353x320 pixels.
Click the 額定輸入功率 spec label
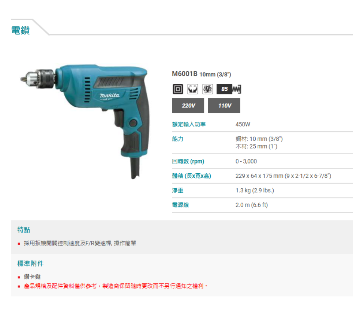189,124
